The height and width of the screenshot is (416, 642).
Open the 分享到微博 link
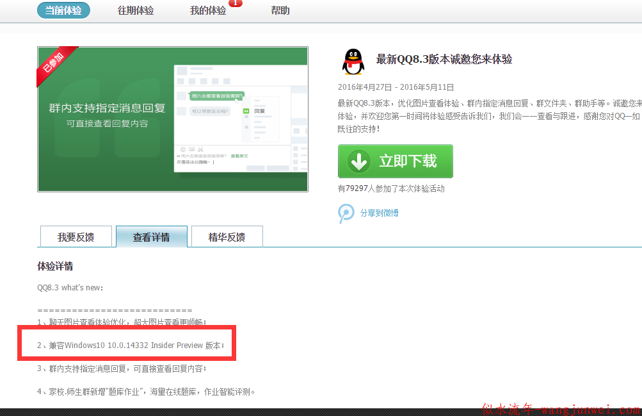click(x=379, y=213)
